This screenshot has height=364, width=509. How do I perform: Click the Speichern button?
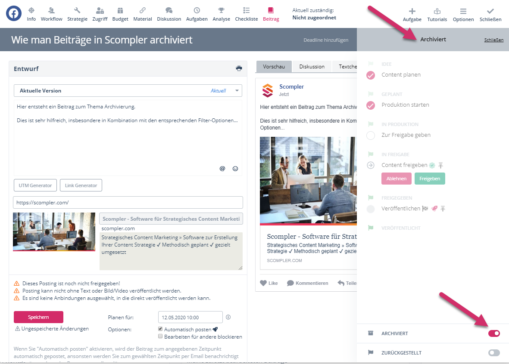[x=38, y=317]
